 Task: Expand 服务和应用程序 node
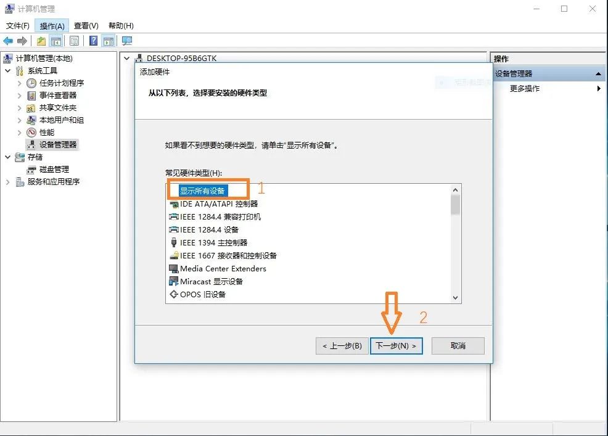coord(8,181)
